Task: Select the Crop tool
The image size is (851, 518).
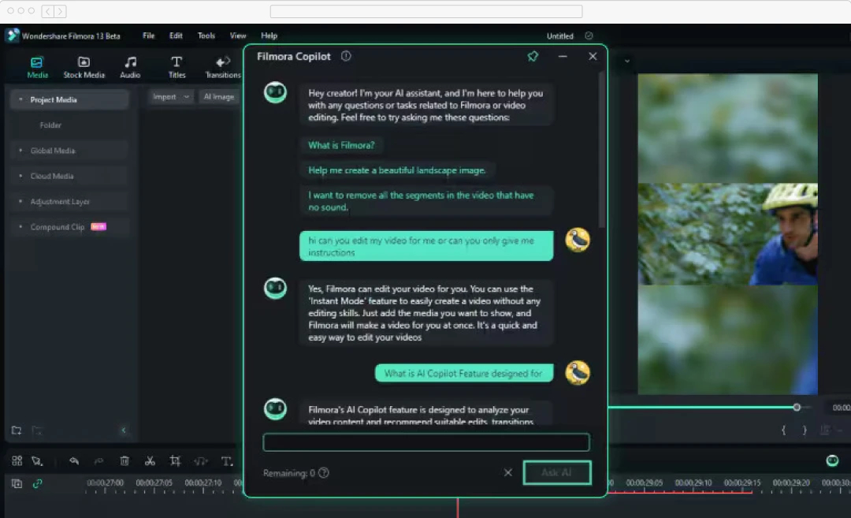Action: click(x=175, y=461)
